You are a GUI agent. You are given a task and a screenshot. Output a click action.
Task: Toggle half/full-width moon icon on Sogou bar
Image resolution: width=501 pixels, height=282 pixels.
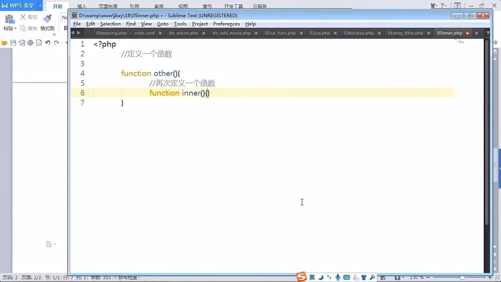pos(321,277)
